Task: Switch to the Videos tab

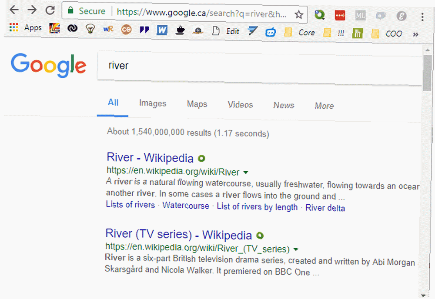Action: (x=240, y=105)
